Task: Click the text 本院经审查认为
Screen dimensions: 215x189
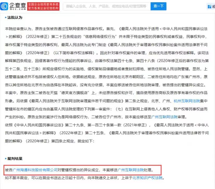Action: [18, 29]
